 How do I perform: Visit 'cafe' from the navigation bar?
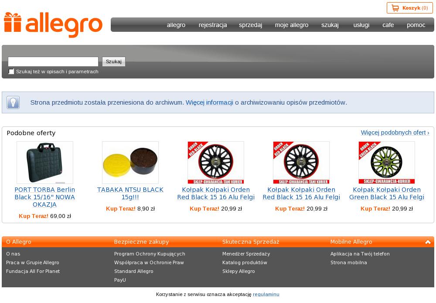click(388, 25)
